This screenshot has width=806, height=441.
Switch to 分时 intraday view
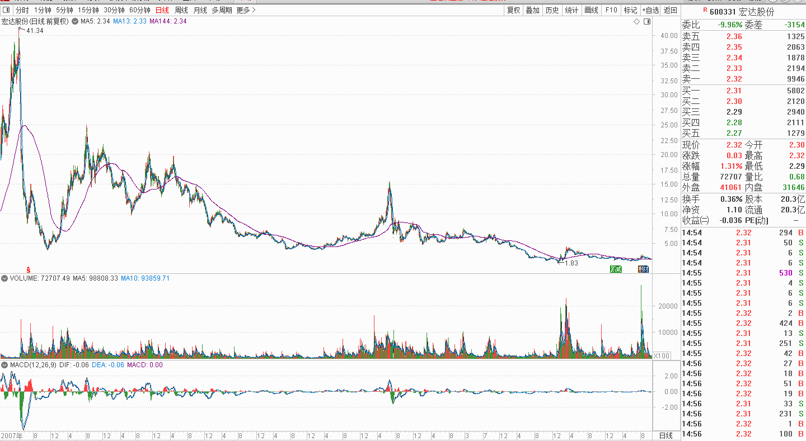22,10
